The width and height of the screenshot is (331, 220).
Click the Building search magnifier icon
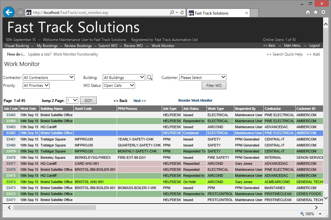click(x=149, y=77)
